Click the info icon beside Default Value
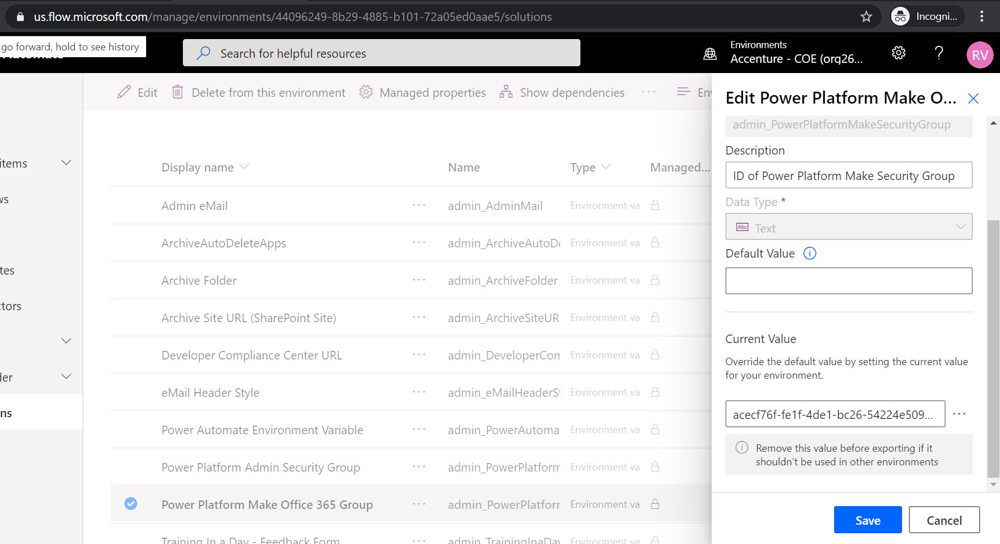 (x=810, y=253)
